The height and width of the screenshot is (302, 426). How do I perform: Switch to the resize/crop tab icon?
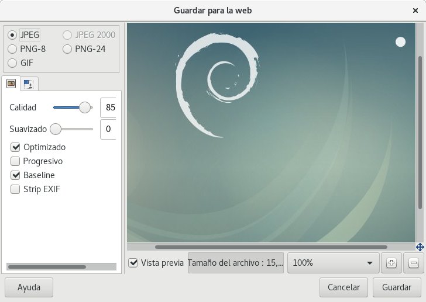28,84
